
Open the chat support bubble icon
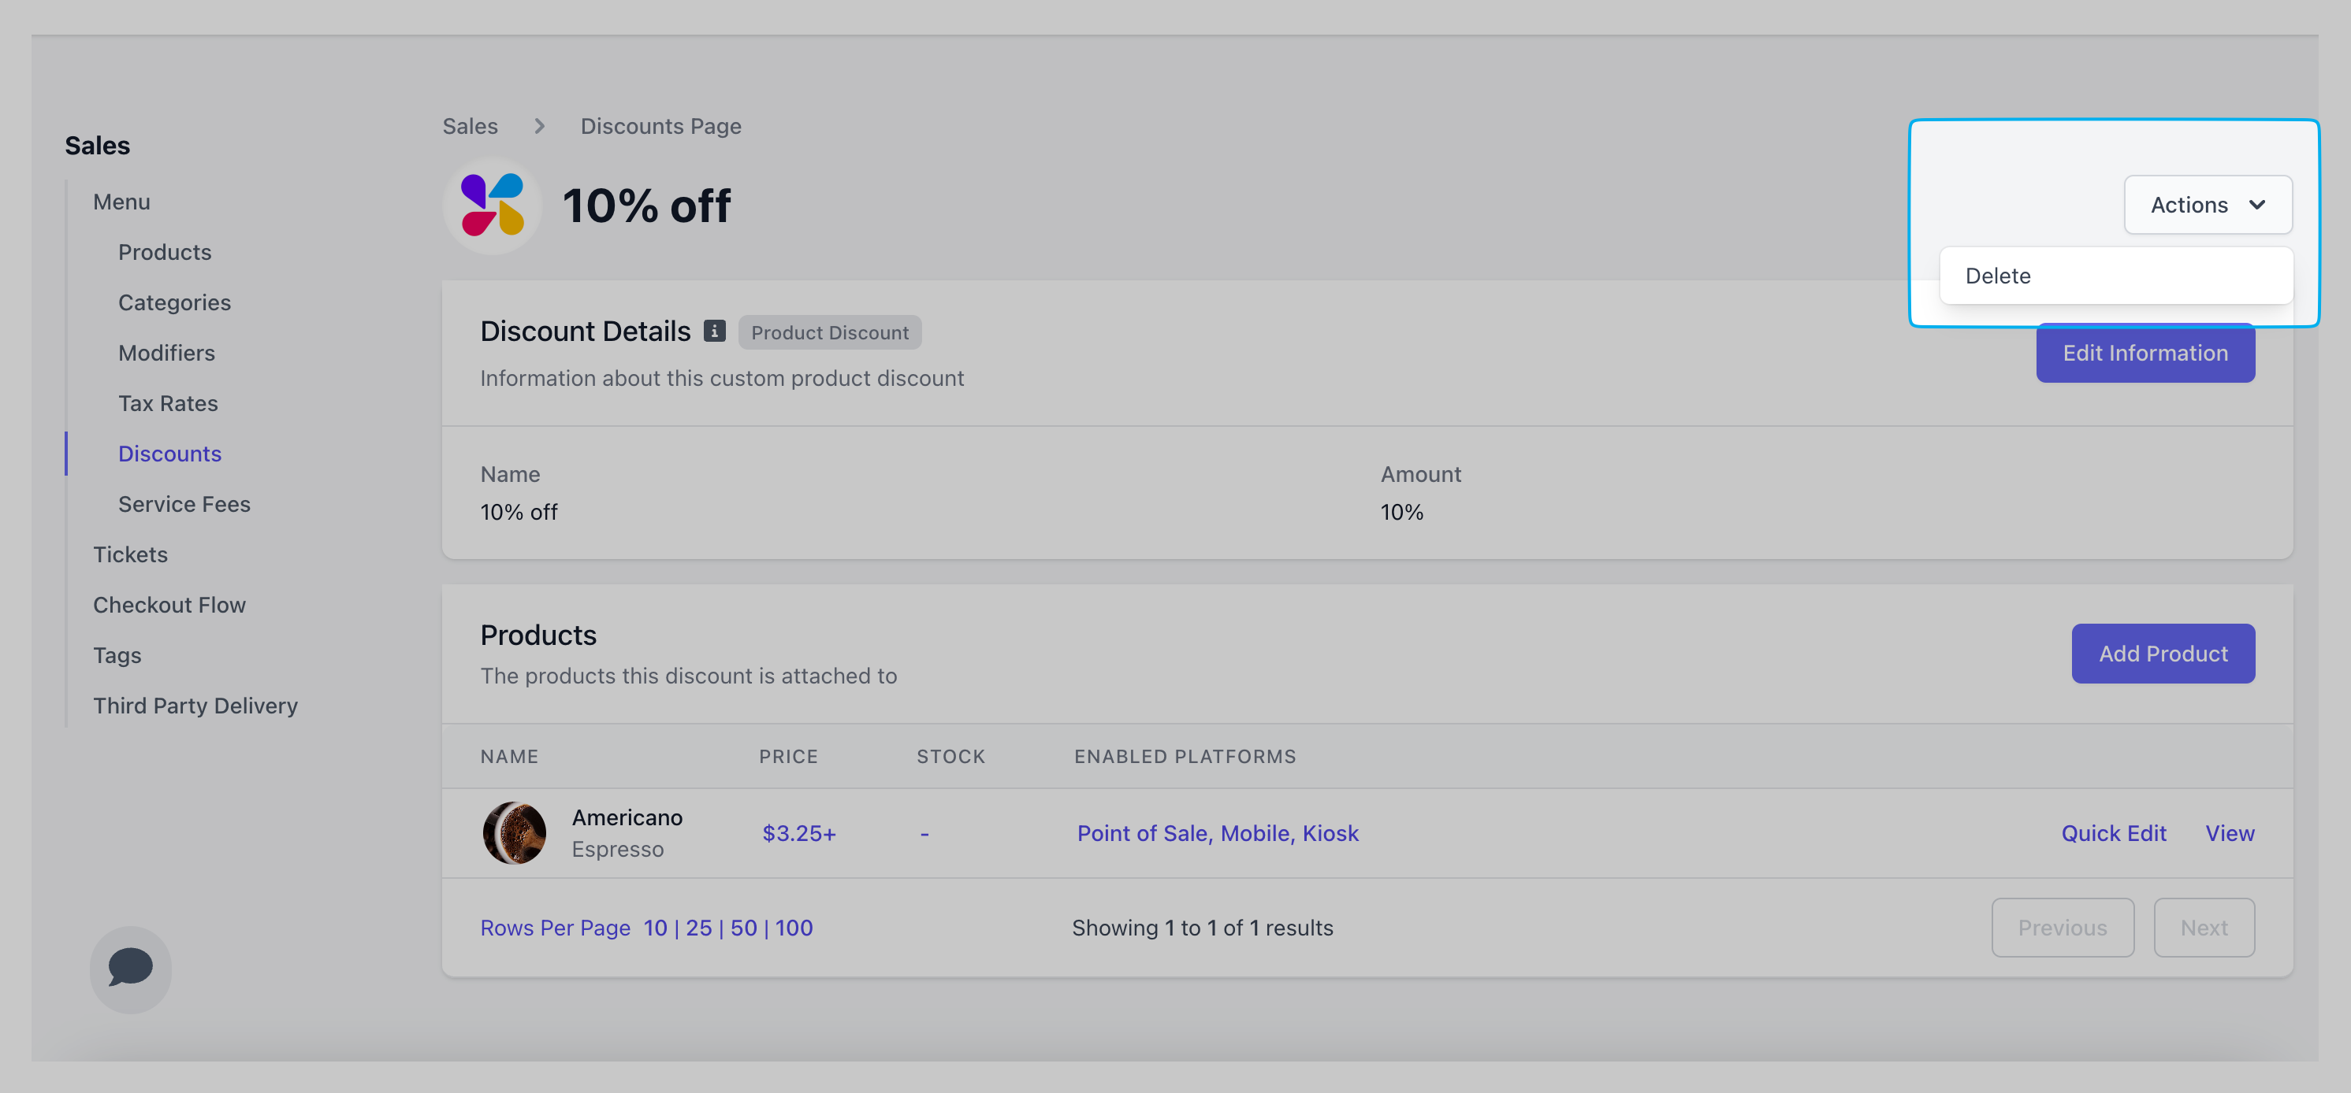[x=131, y=968]
